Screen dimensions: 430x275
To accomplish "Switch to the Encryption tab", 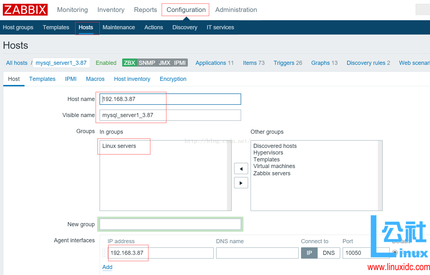I will click(173, 79).
